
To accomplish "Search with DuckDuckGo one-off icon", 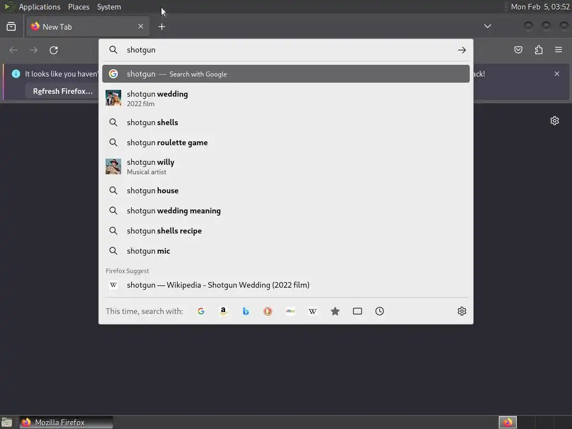I will coord(268,311).
